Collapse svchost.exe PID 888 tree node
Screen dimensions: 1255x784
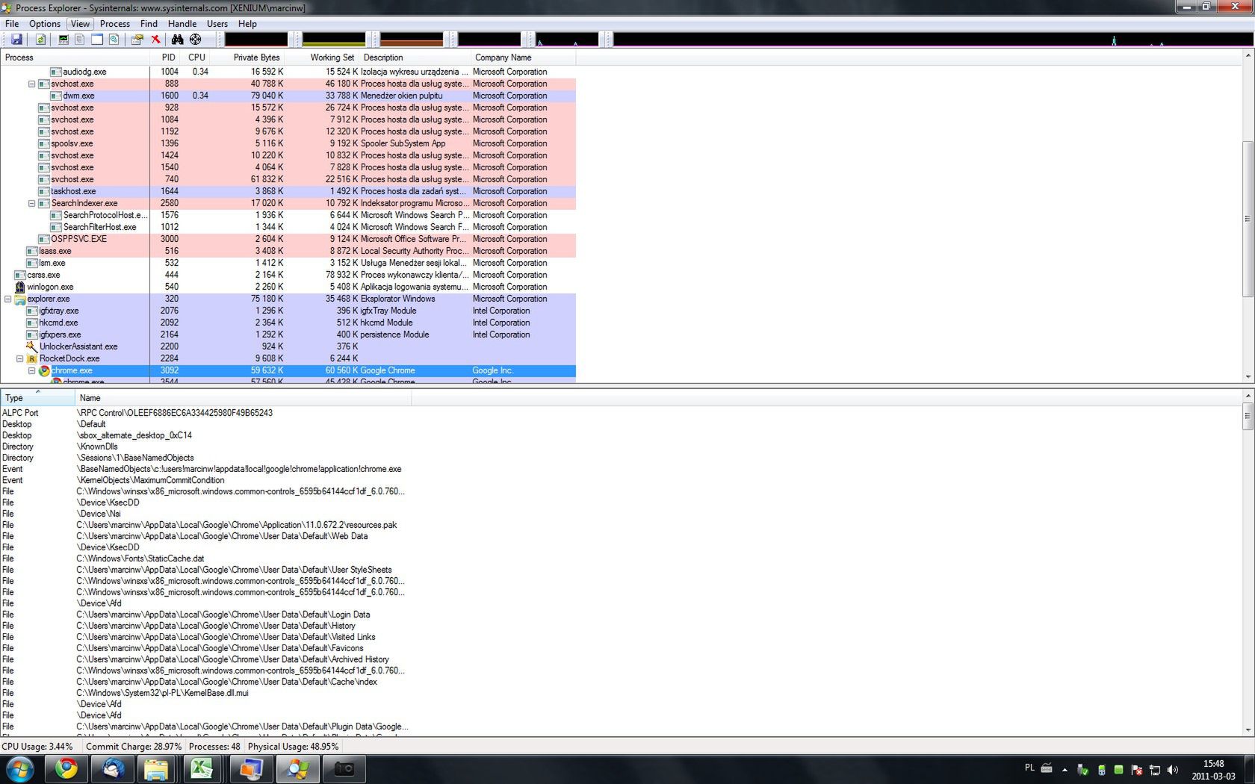[32, 84]
